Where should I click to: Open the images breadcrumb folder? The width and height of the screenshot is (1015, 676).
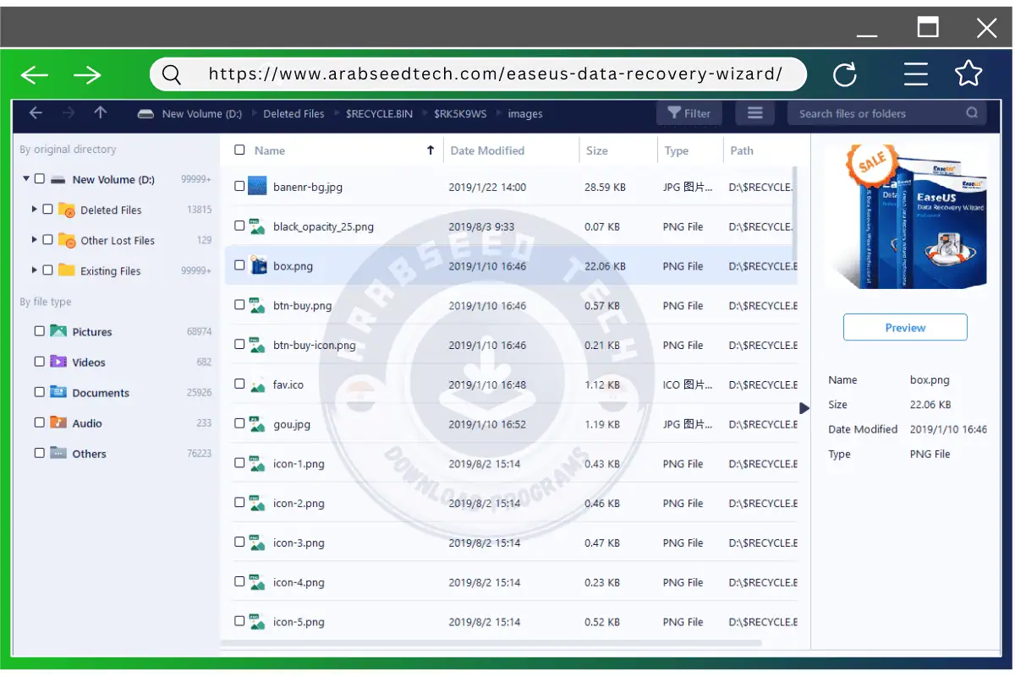coord(524,112)
